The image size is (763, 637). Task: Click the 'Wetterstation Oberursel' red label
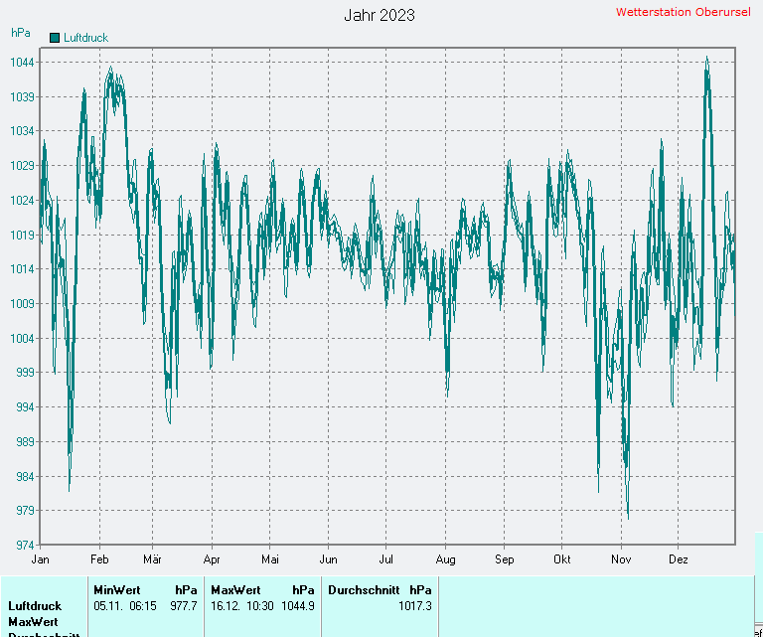pos(684,12)
